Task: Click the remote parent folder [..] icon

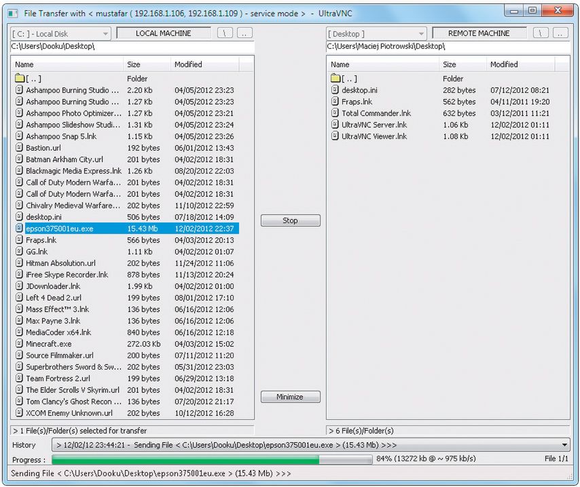Action: click(336, 78)
